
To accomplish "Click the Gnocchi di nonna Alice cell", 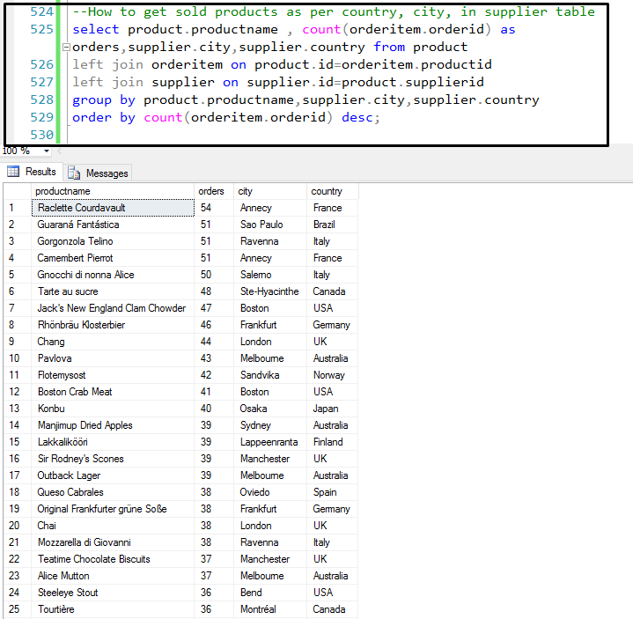I will click(113, 275).
